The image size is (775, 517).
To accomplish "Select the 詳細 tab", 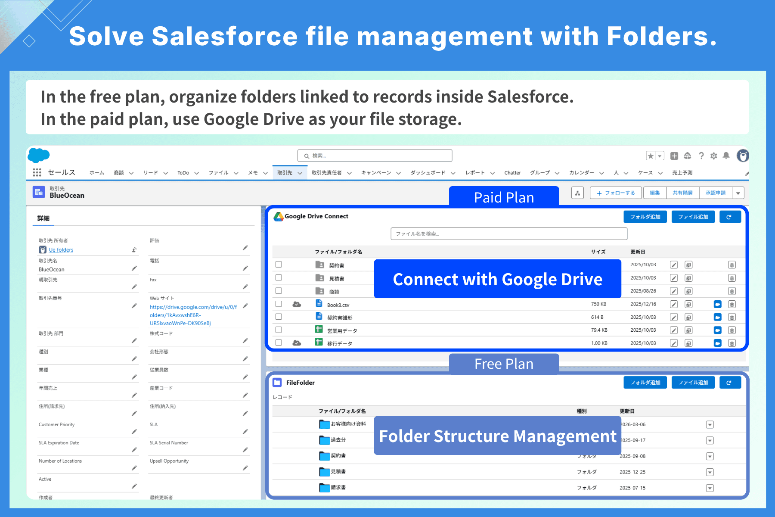I will [43, 218].
